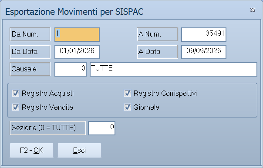Select the Da Data field 01/01/2026
This screenshot has width=263, height=168.
coord(77,52)
